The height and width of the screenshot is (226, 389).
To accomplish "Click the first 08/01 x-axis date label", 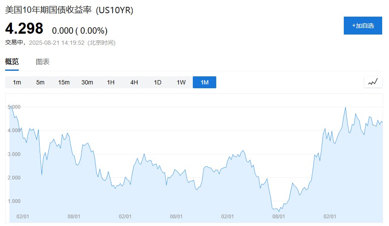I will click(74, 217).
